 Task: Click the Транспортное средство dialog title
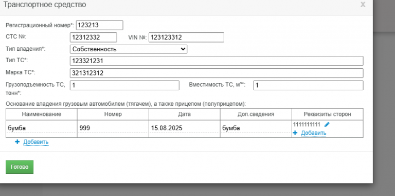pyautogui.click(x=45, y=5)
